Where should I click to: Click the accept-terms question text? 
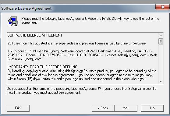click(x=82, y=90)
